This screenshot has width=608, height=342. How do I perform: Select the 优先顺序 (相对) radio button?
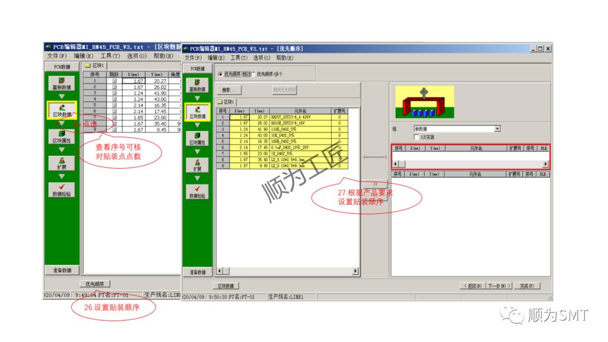pyautogui.click(x=221, y=74)
